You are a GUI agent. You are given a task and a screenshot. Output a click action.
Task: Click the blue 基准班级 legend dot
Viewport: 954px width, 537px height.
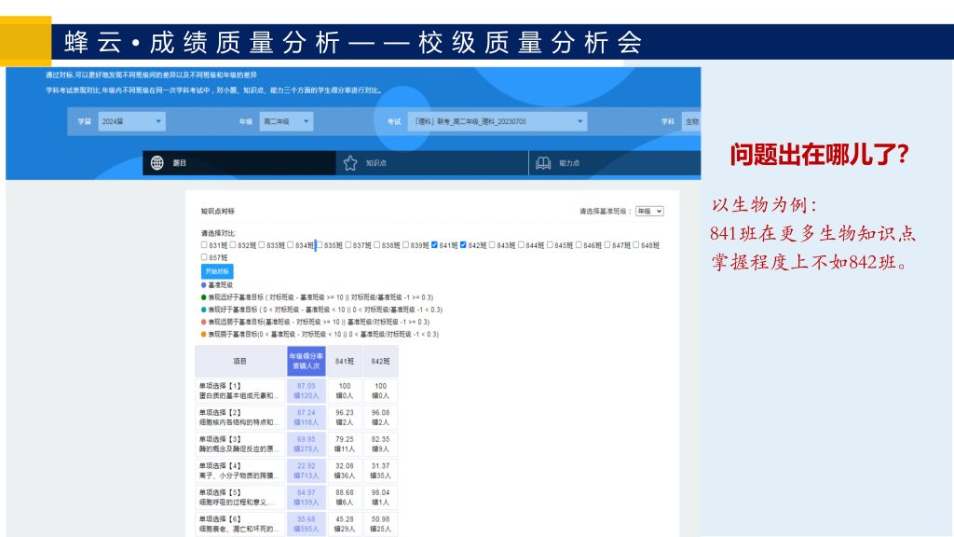click(x=204, y=284)
